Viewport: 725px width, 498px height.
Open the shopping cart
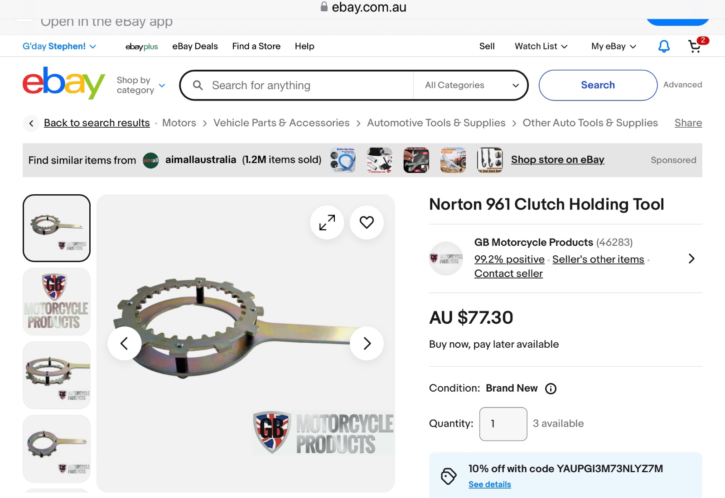coord(695,46)
